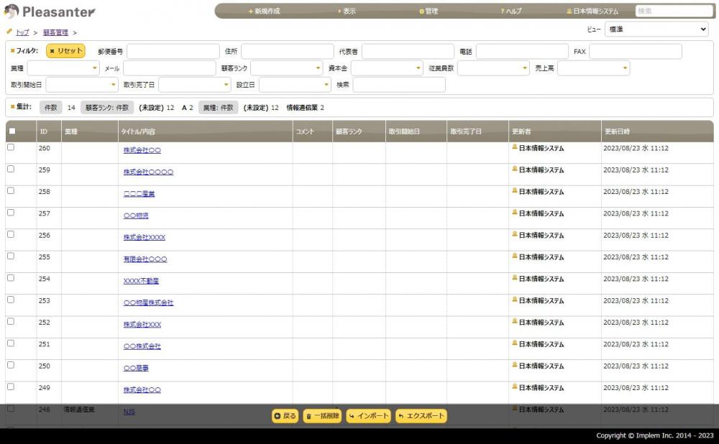Open the 管理 menu
719x444 pixels.
[x=429, y=11]
